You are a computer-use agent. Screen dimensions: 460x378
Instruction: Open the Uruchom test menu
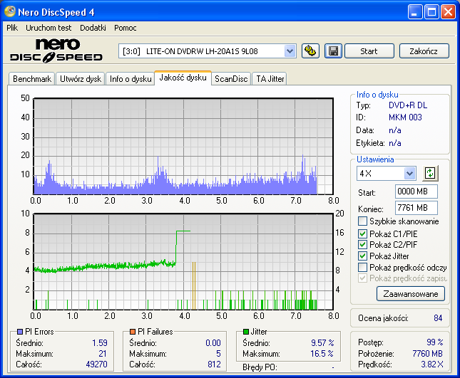[48, 28]
